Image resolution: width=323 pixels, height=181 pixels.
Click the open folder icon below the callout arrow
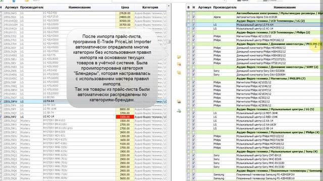click(179, 102)
